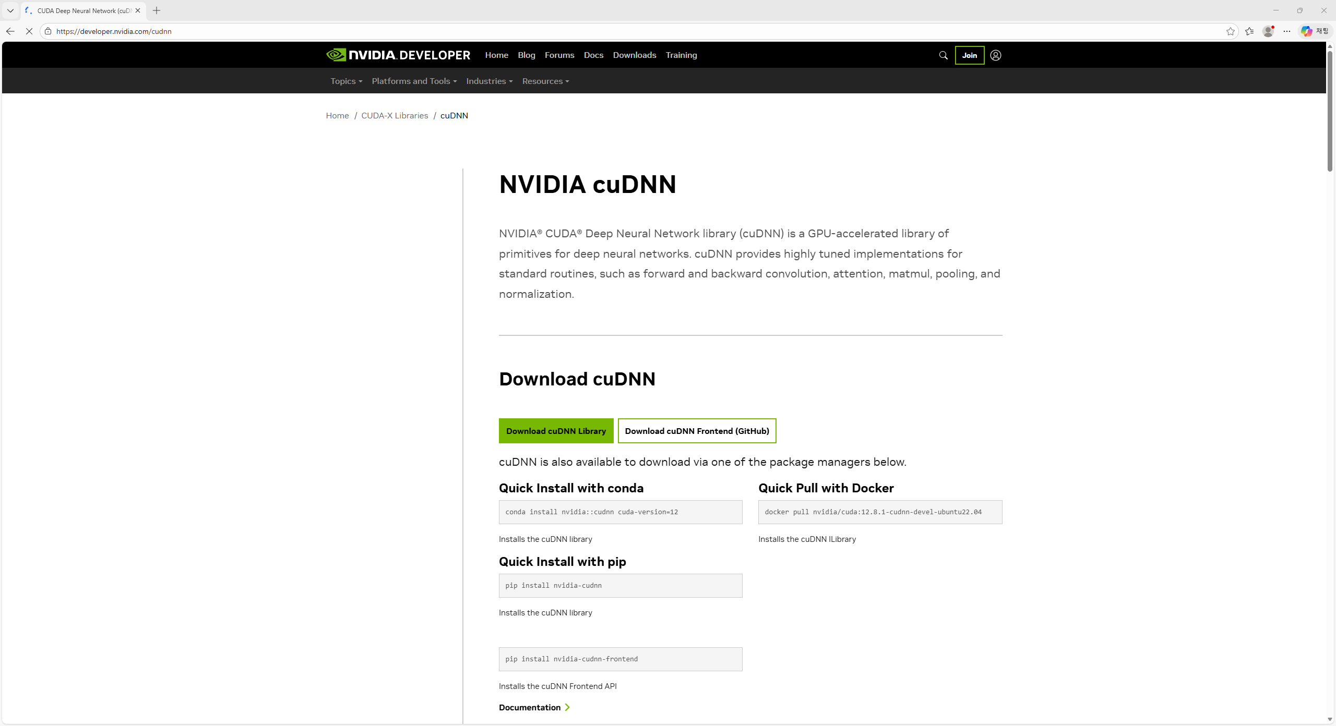This screenshot has width=1336, height=726.
Task: Open a new browser tab
Action: [x=156, y=10]
